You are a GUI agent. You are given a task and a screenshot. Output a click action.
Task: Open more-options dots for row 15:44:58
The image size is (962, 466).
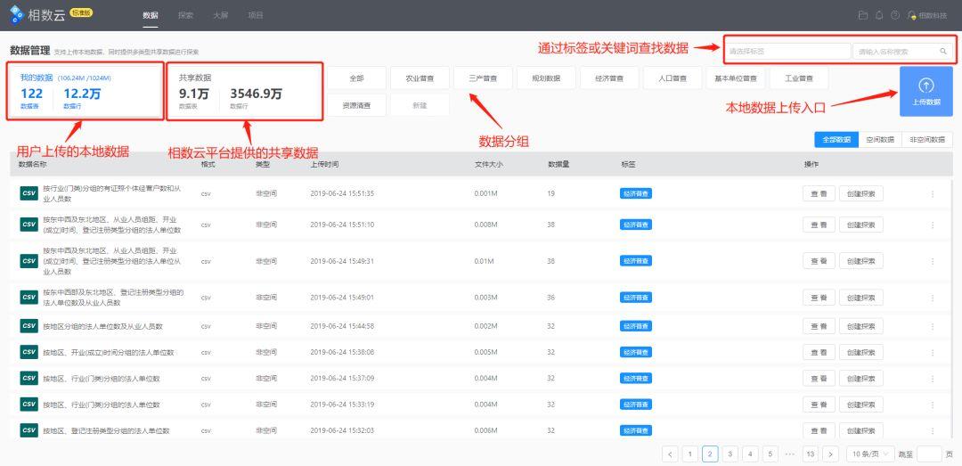[x=933, y=326]
